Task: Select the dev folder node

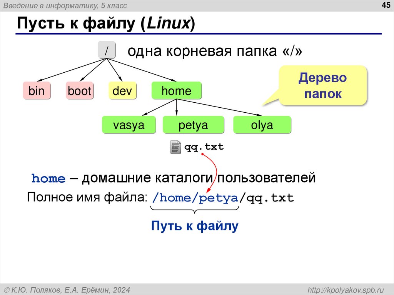Action: point(122,91)
